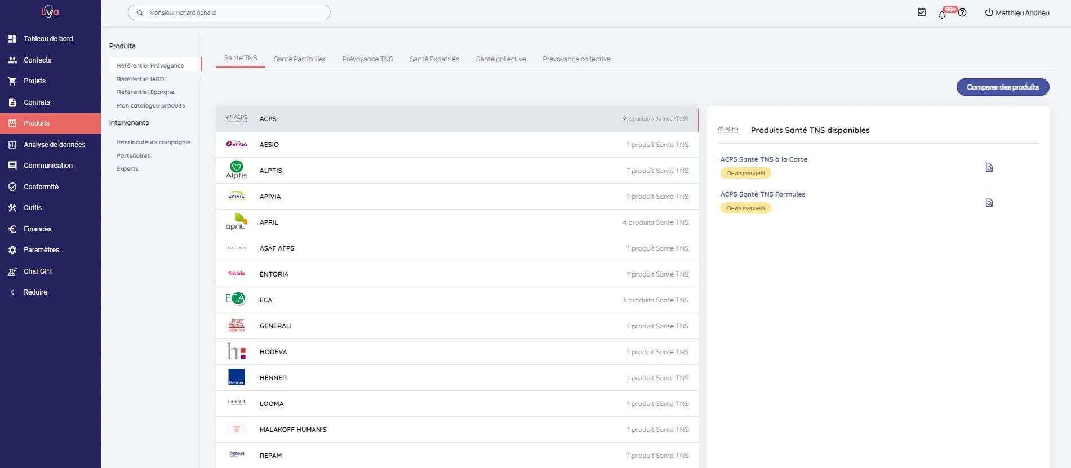Click the Communication message icon
Image resolution: width=1071 pixels, height=468 pixels.
12,166
